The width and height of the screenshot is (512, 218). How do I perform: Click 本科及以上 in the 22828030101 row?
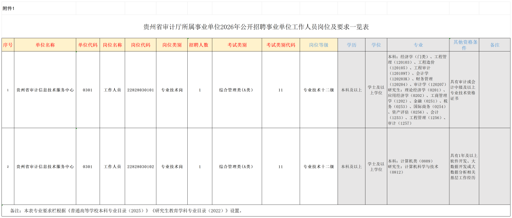[352, 90]
